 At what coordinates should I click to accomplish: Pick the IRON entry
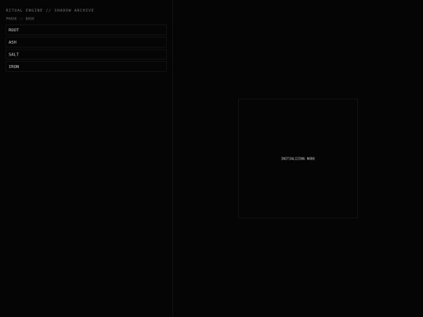pyautogui.click(x=86, y=67)
